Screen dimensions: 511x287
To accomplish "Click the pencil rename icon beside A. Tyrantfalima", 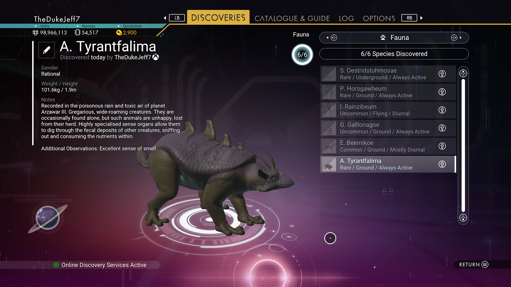I will click(x=47, y=50).
